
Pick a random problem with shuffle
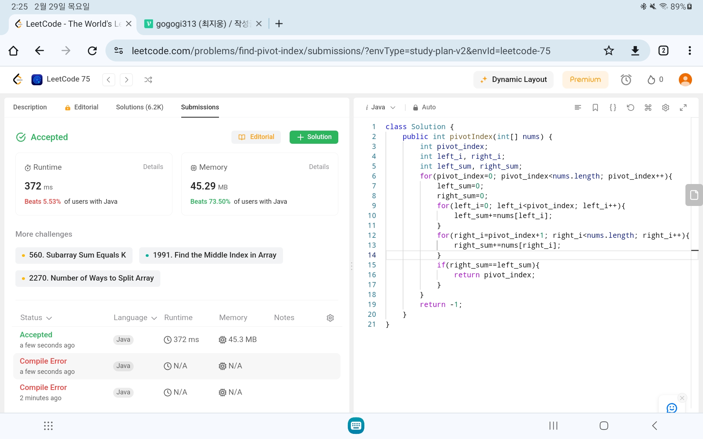click(x=148, y=80)
